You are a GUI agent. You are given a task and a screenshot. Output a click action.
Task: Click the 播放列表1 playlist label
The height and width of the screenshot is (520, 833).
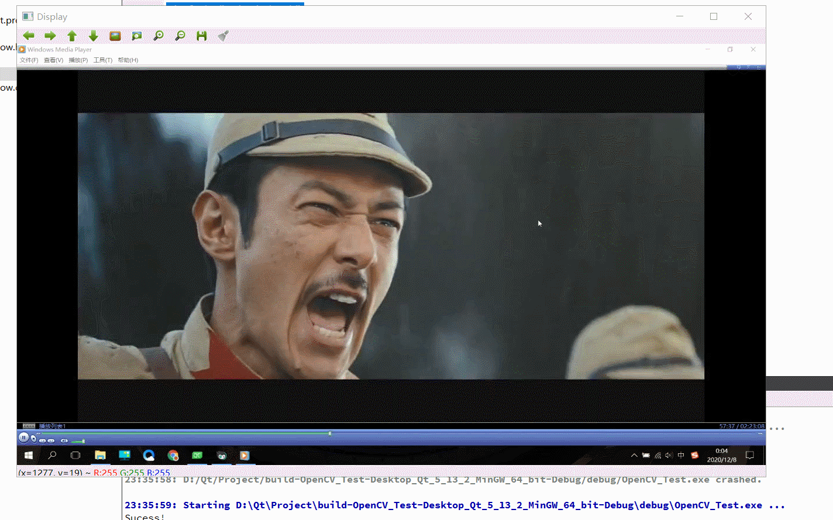point(52,426)
